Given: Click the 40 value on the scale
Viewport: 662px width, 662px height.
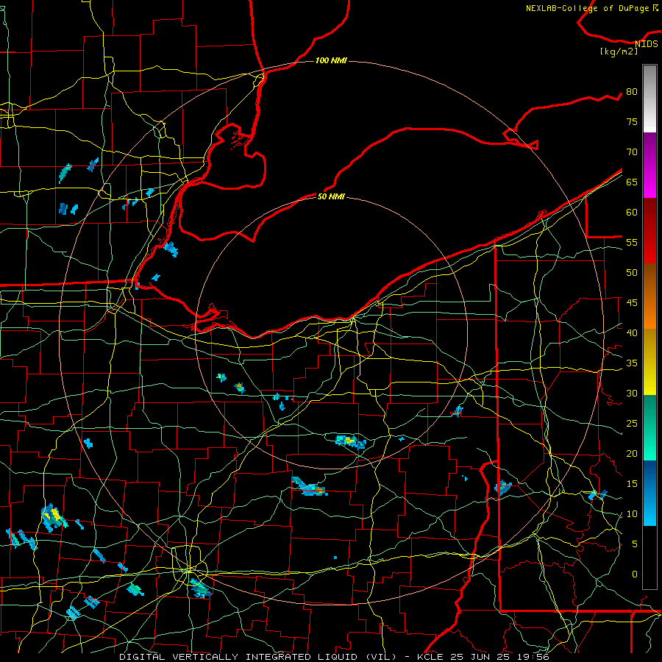Looking at the screenshot, I should coord(632,332).
